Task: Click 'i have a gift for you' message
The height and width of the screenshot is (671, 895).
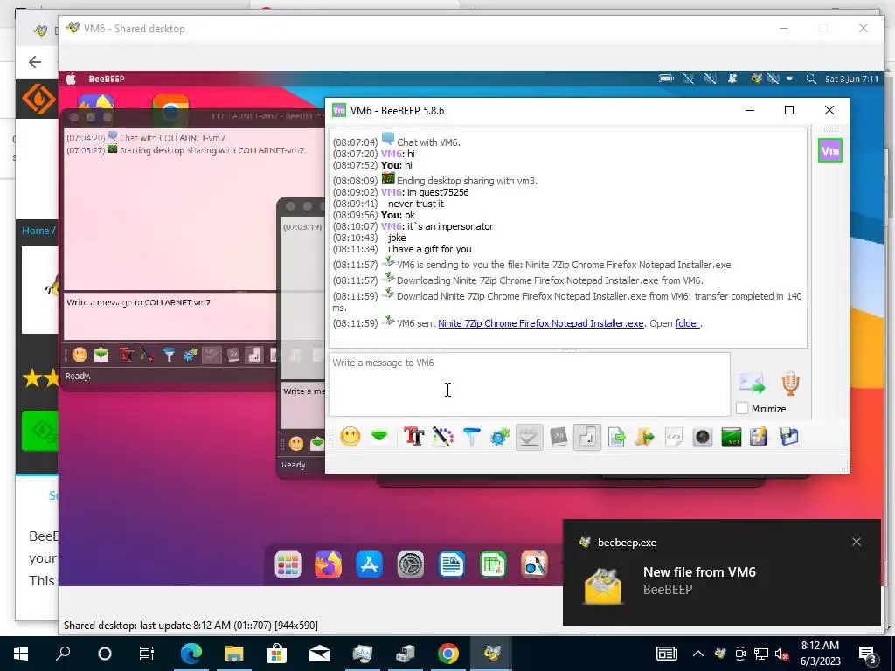Action: pos(430,249)
